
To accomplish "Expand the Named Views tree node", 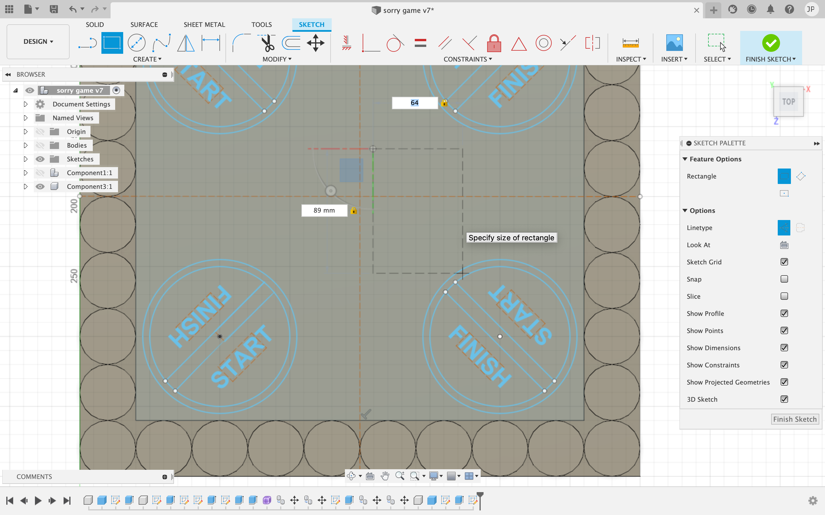I will [x=25, y=118].
